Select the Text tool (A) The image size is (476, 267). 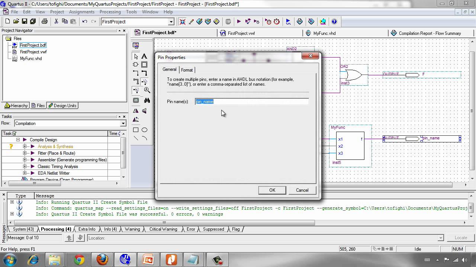[x=144, y=56]
